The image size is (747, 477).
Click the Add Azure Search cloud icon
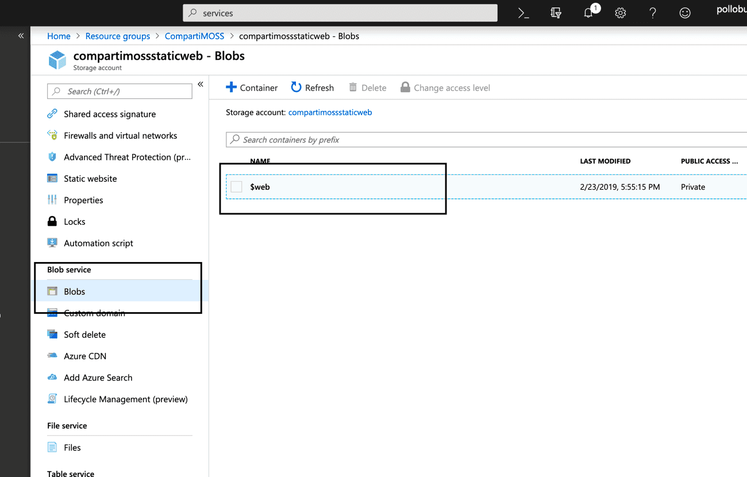click(x=52, y=378)
